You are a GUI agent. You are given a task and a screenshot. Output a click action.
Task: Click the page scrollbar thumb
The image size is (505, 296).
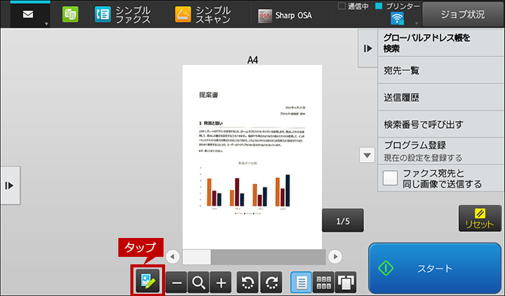(x=197, y=257)
